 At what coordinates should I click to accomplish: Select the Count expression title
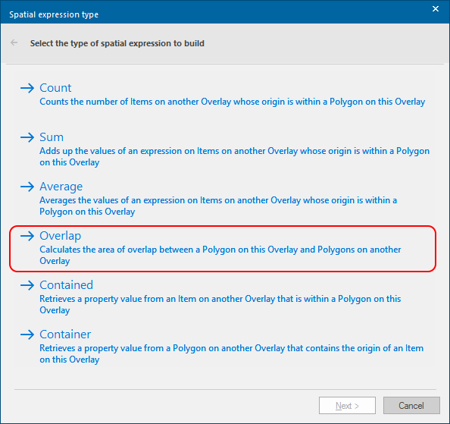pos(55,88)
